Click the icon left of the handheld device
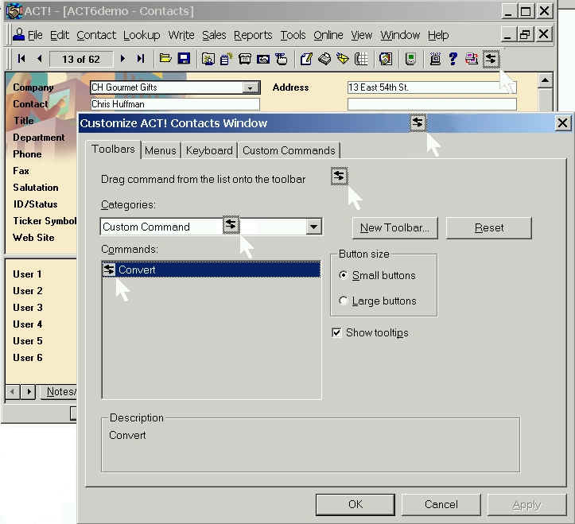575x524 pixels. (x=386, y=59)
